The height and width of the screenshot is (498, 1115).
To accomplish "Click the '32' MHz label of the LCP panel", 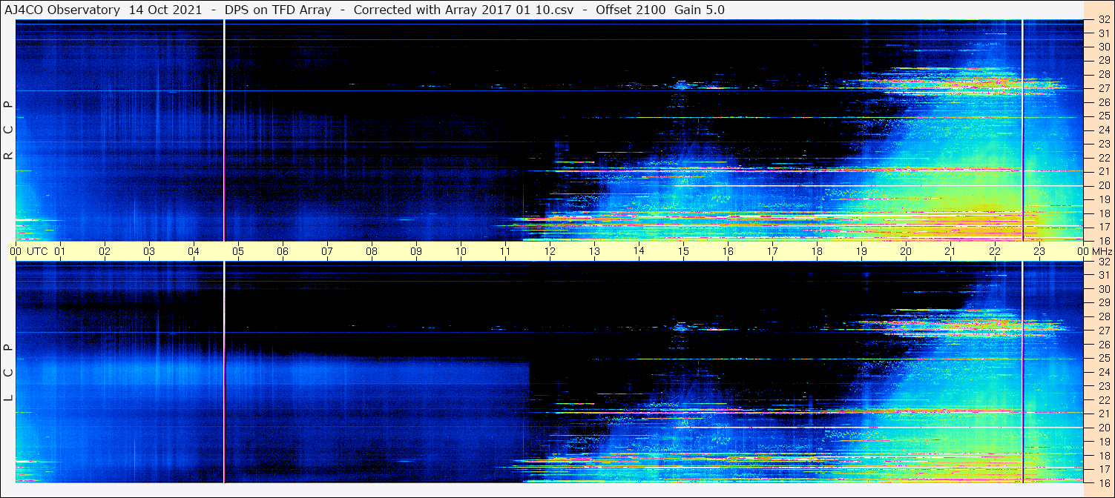I will click(1103, 262).
